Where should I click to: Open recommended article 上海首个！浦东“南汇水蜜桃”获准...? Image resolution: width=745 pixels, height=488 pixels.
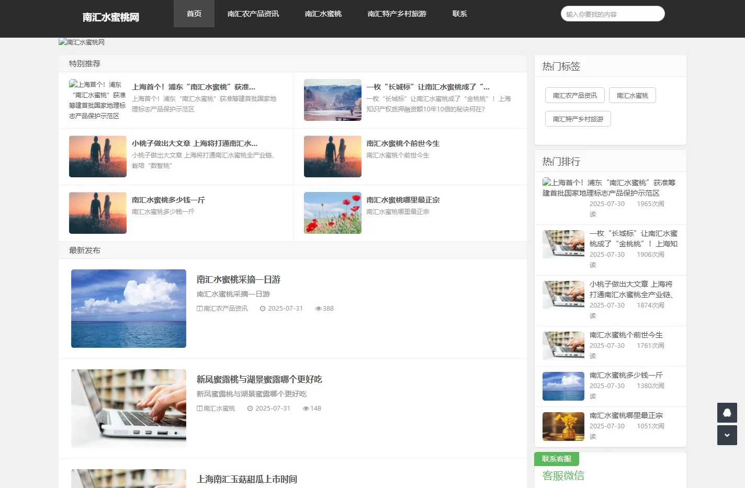click(194, 87)
